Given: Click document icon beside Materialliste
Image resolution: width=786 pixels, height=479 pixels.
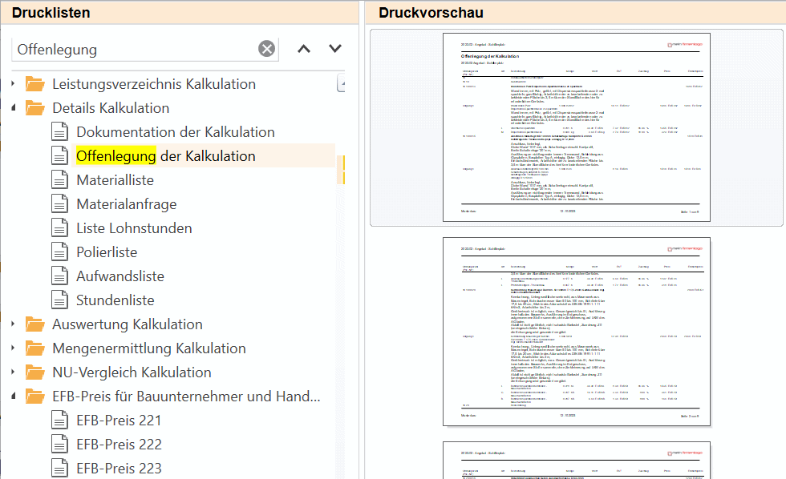Looking at the screenshot, I should pos(59,179).
